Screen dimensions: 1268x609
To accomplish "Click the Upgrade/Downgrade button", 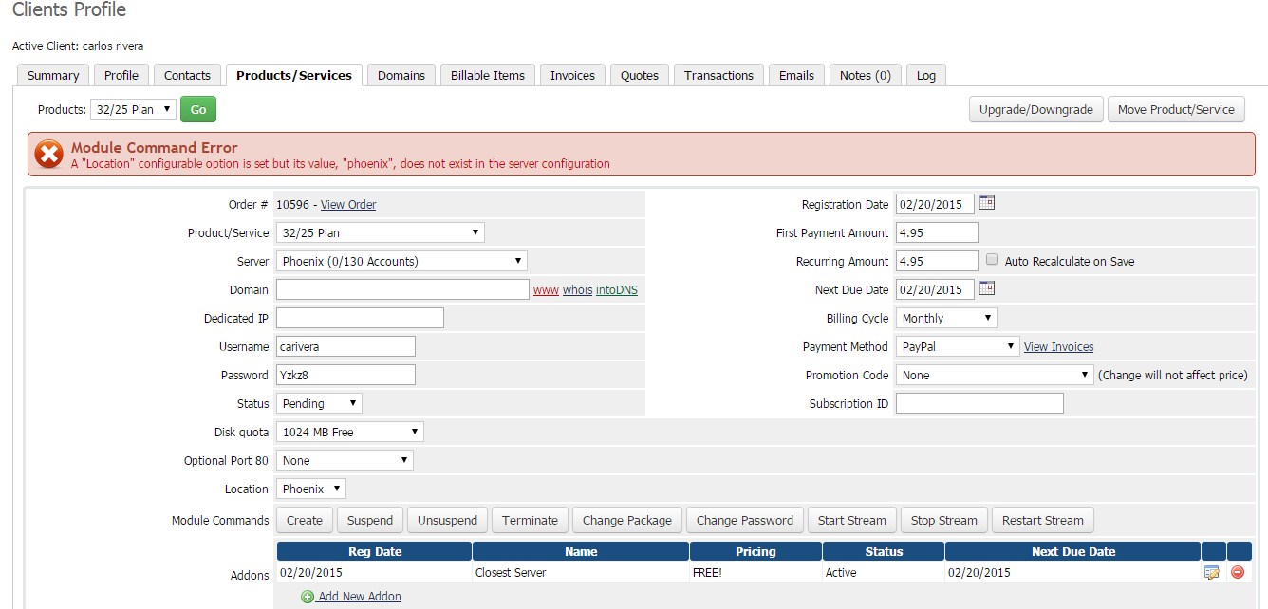I will tap(1036, 109).
